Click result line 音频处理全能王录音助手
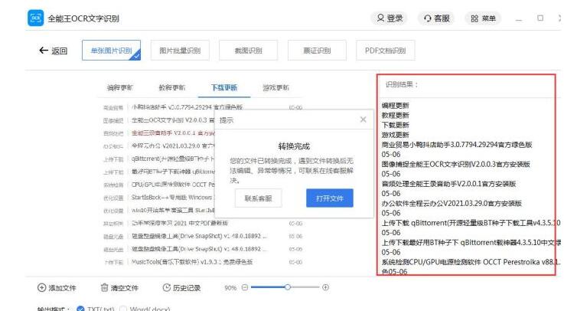 pos(448,184)
